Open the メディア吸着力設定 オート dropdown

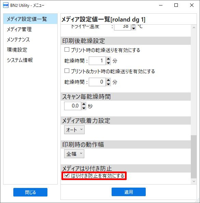(x=74, y=130)
